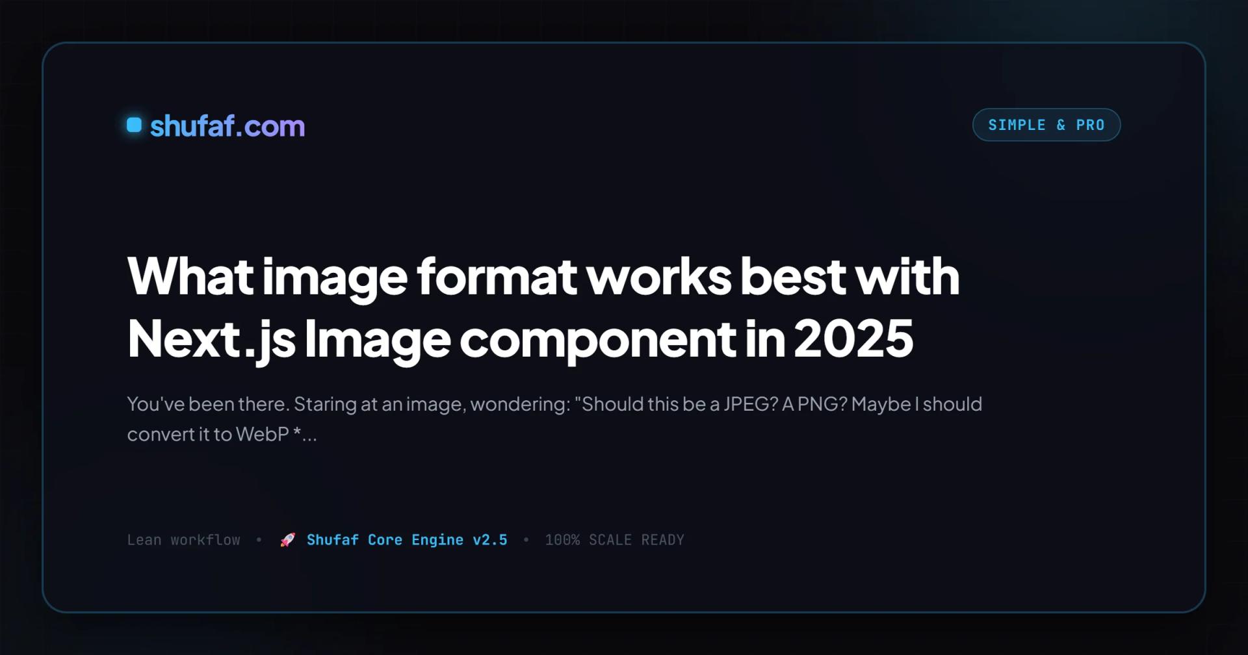Click the rocket emoji icon

click(287, 540)
